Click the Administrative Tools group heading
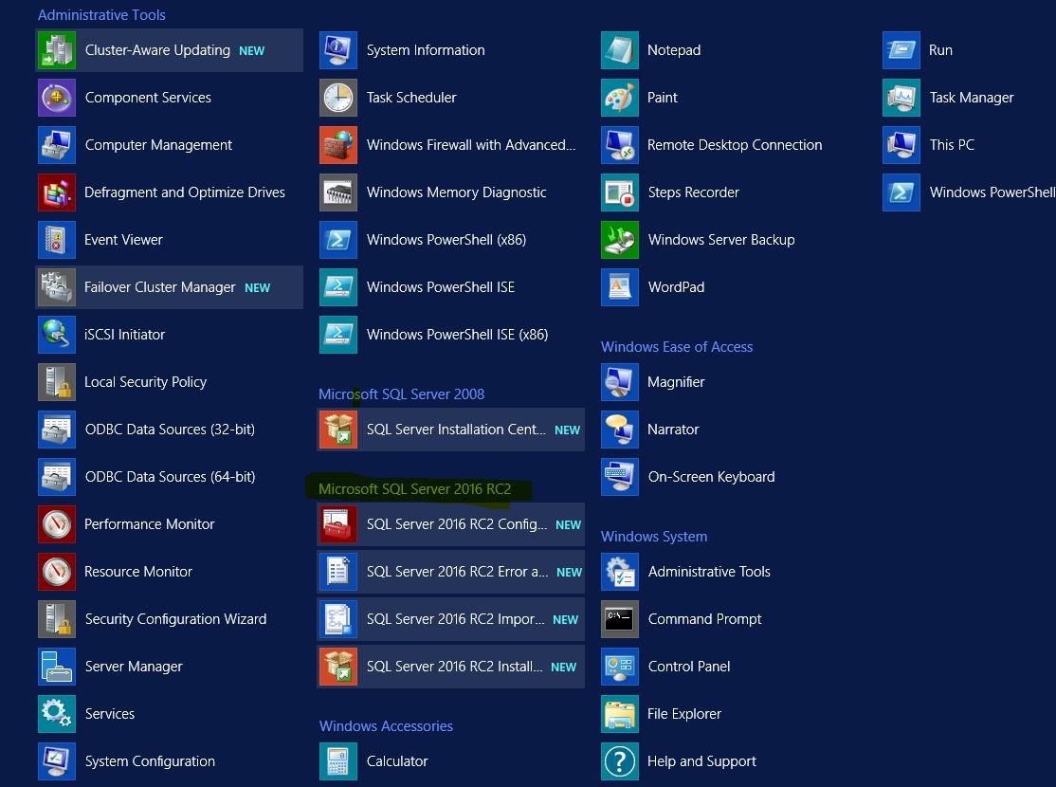The image size is (1056, 787). tap(101, 15)
